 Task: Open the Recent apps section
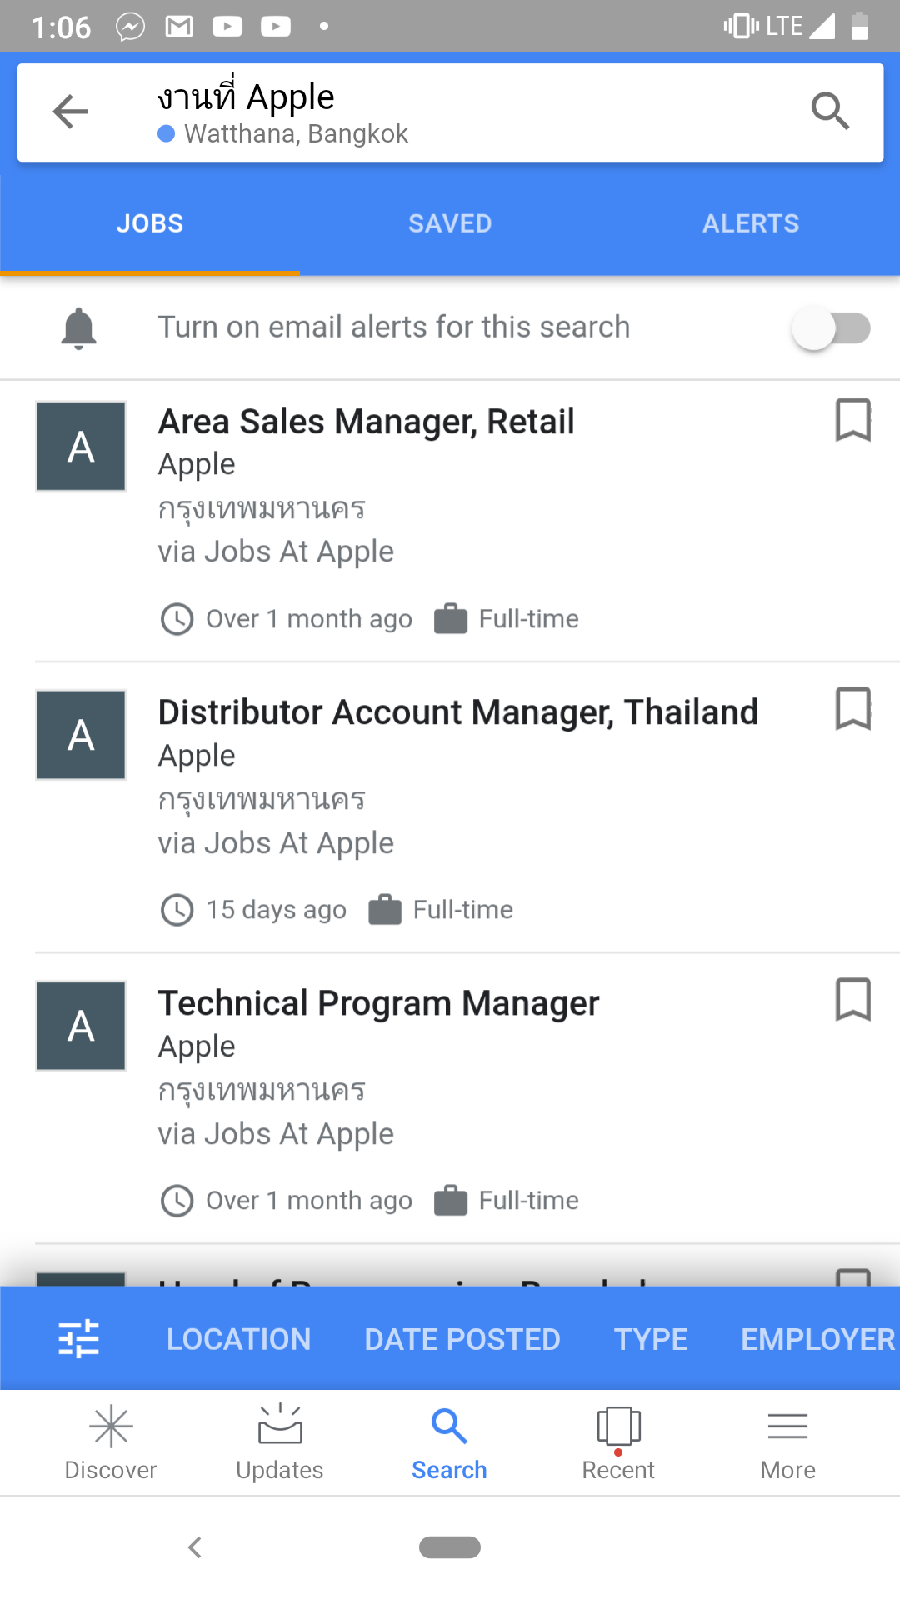pos(618,1442)
